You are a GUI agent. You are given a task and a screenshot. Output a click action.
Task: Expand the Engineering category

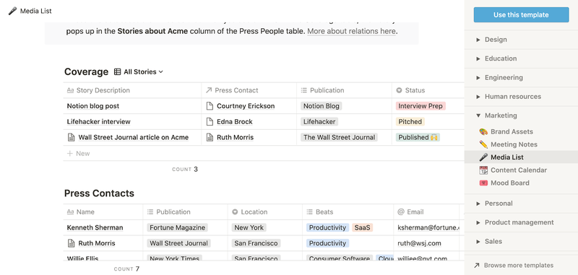pyautogui.click(x=478, y=78)
